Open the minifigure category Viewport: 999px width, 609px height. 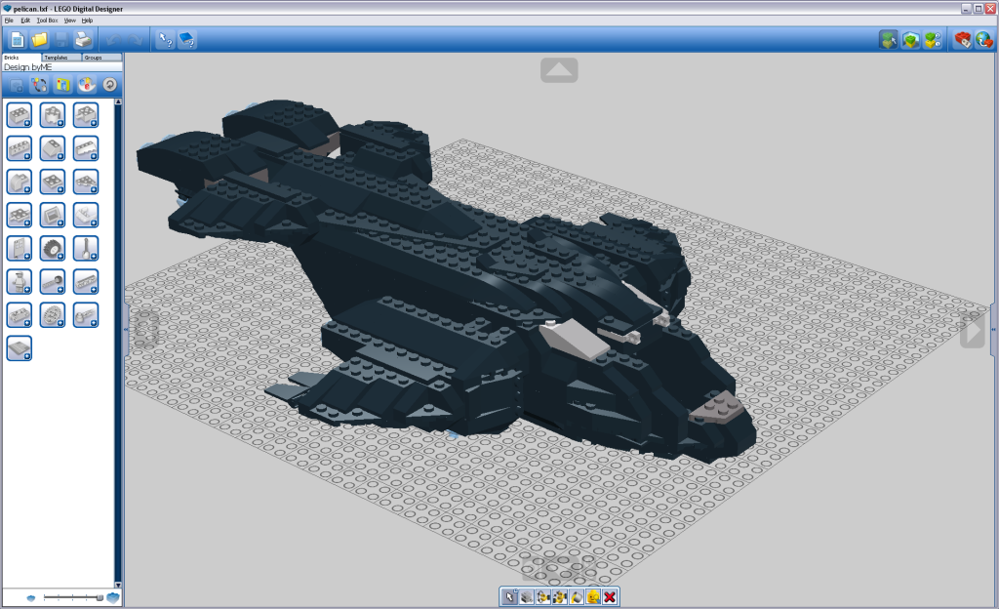pyautogui.click(x=20, y=282)
